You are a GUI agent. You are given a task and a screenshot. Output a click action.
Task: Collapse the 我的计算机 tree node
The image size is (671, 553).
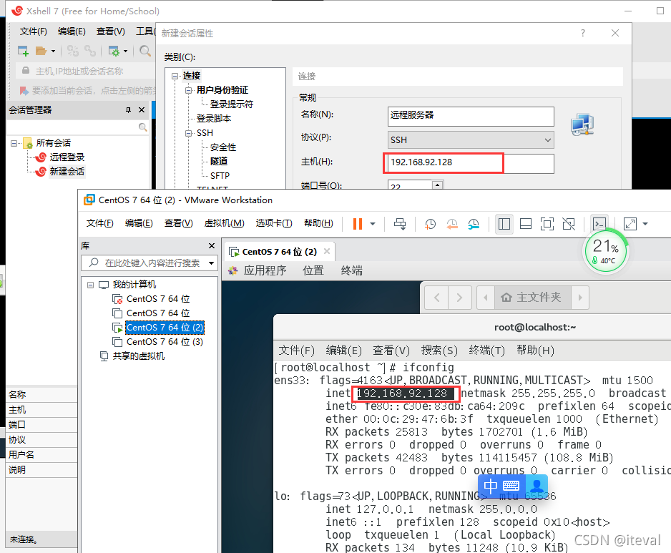[x=90, y=285]
